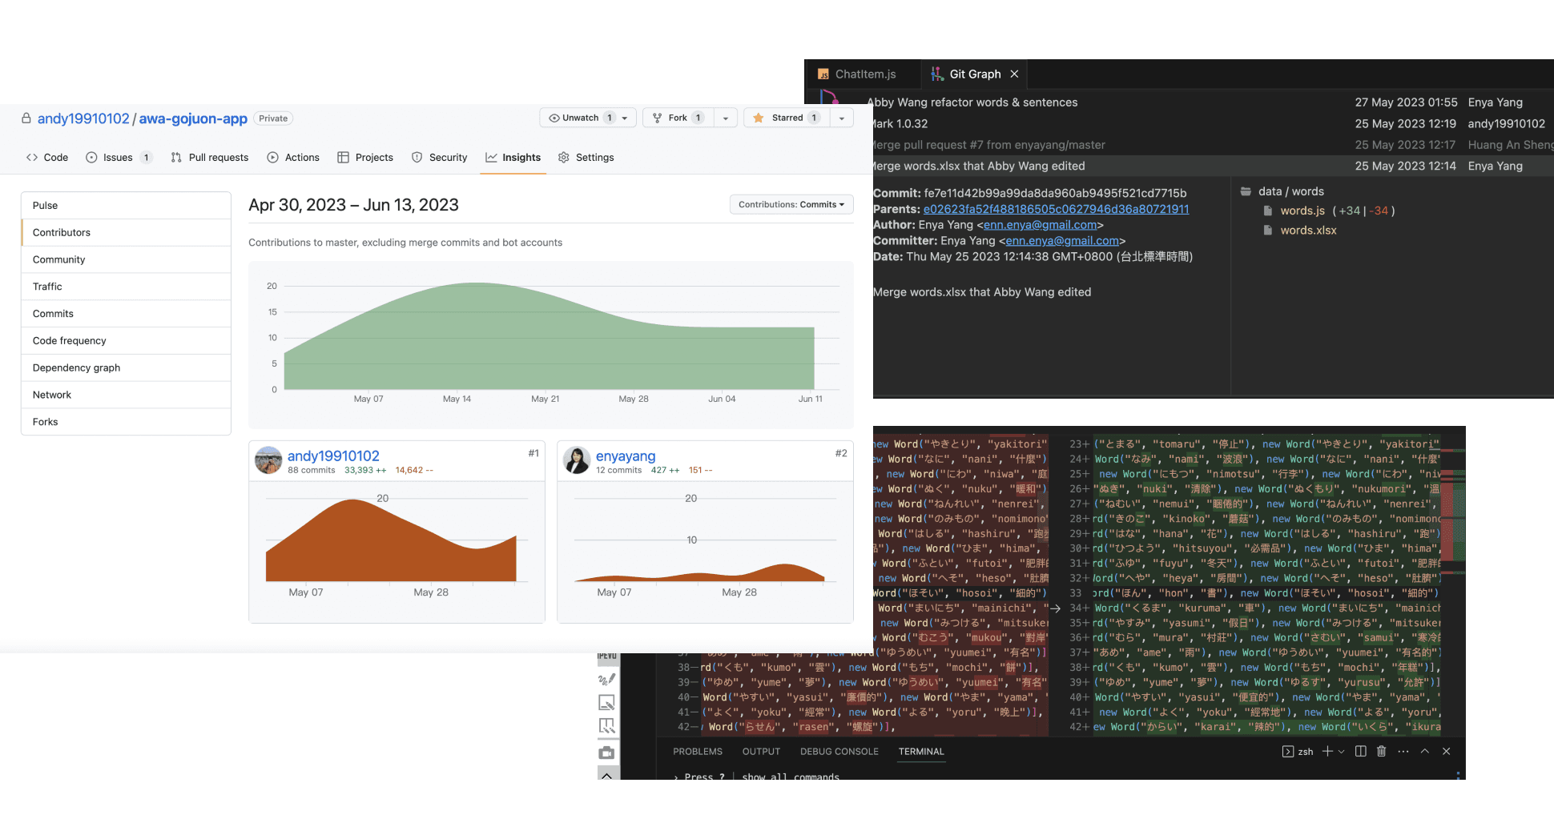Image resolution: width=1554 pixels, height=839 pixels.
Task: Open the Projects tab
Action: [365, 158]
